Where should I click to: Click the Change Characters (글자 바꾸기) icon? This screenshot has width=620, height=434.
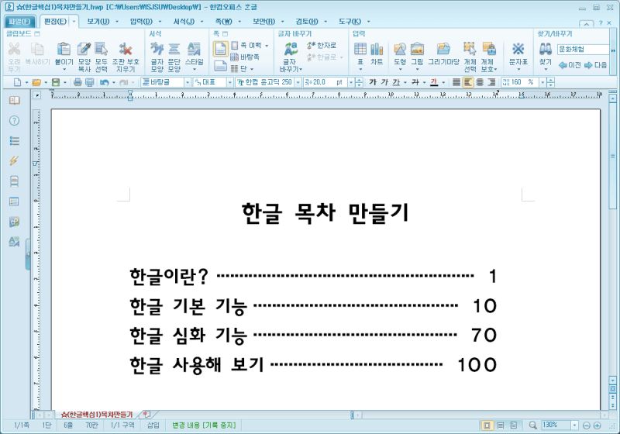tap(291, 49)
